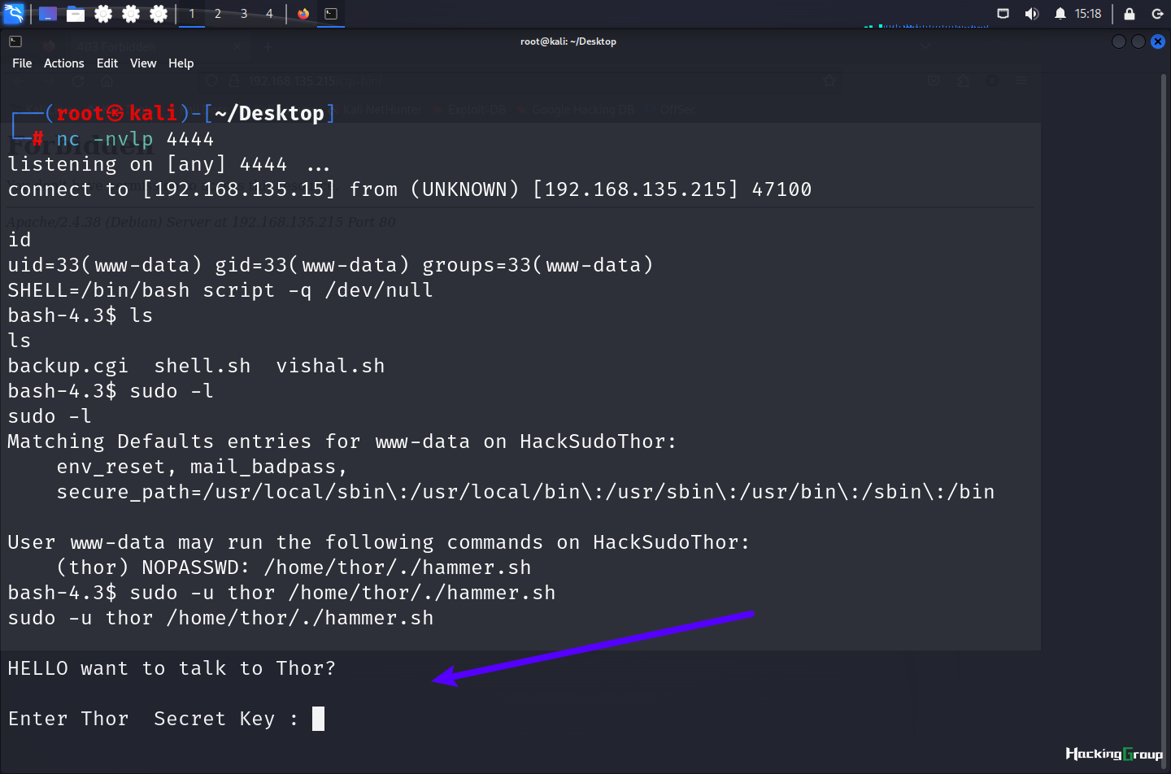
Task: Click the 'SHELL=/bin/bash script -q /dev/null' line
Action: pos(220,290)
